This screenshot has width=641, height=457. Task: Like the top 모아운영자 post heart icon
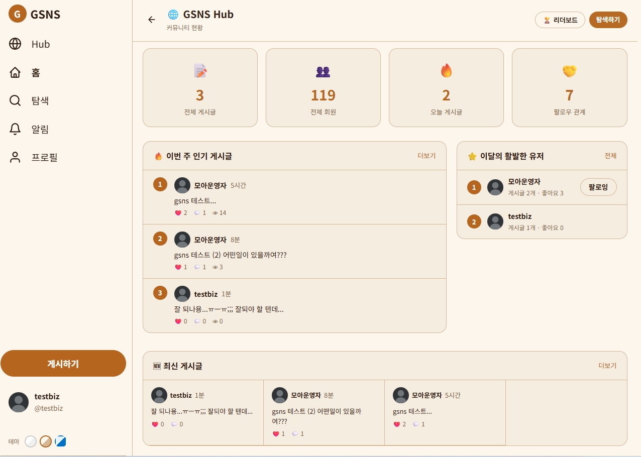click(178, 213)
